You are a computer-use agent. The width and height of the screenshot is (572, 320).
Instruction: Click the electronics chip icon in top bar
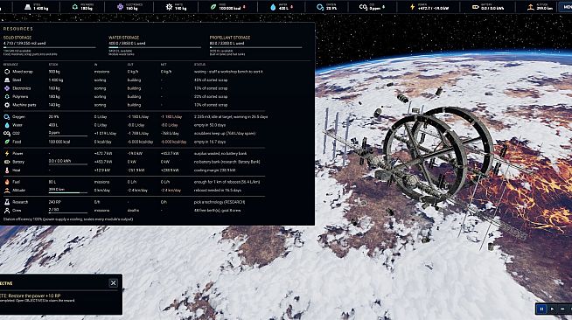click(120, 7)
